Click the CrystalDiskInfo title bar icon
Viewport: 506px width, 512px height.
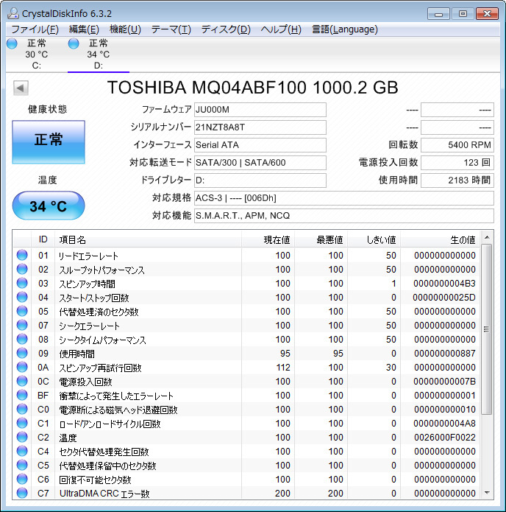pos(13,13)
